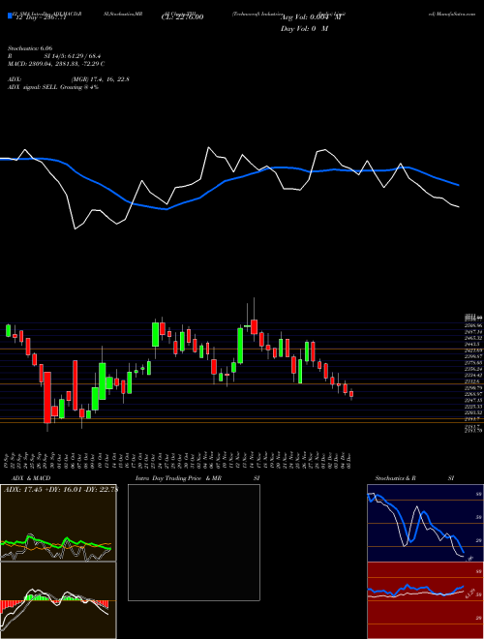Open the red RSI chart panel
The image size is (484, 639).
425,600
